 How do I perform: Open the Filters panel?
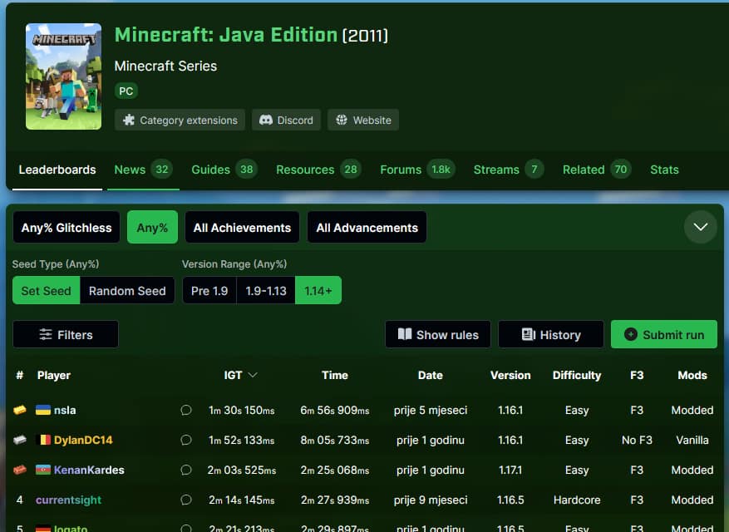click(66, 334)
